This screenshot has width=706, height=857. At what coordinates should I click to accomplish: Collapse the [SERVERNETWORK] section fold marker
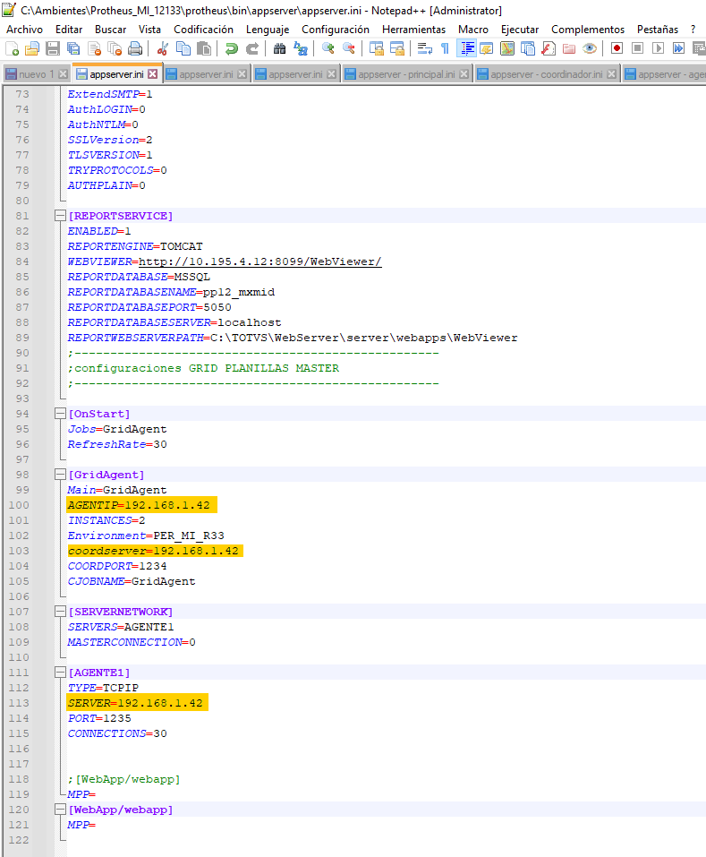(60, 612)
